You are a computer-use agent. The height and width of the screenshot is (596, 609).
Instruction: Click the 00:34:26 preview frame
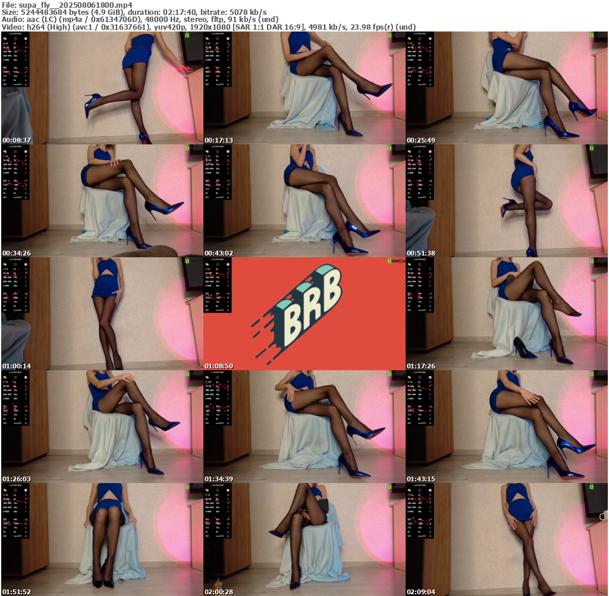click(102, 201)
